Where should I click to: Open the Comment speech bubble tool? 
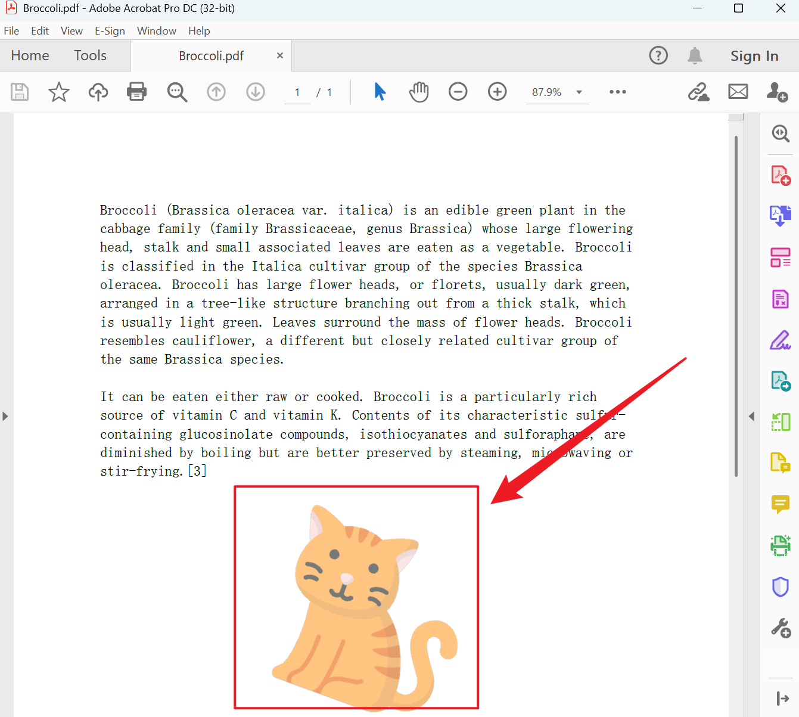click(x=780, y=504)
